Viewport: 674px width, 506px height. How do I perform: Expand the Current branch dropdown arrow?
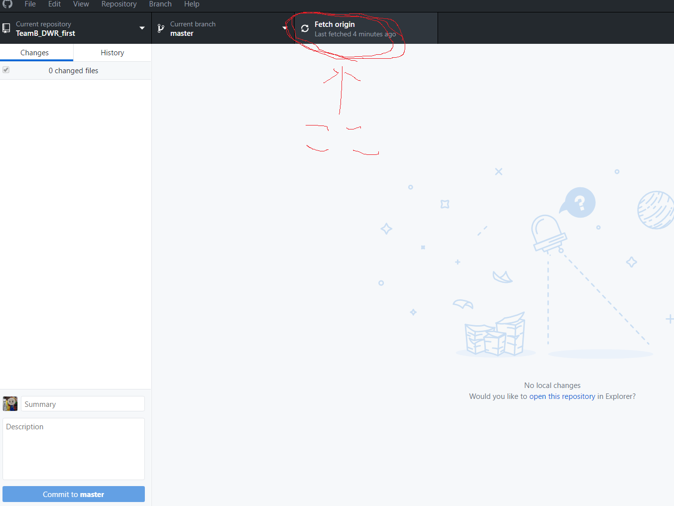click(285, 28)
